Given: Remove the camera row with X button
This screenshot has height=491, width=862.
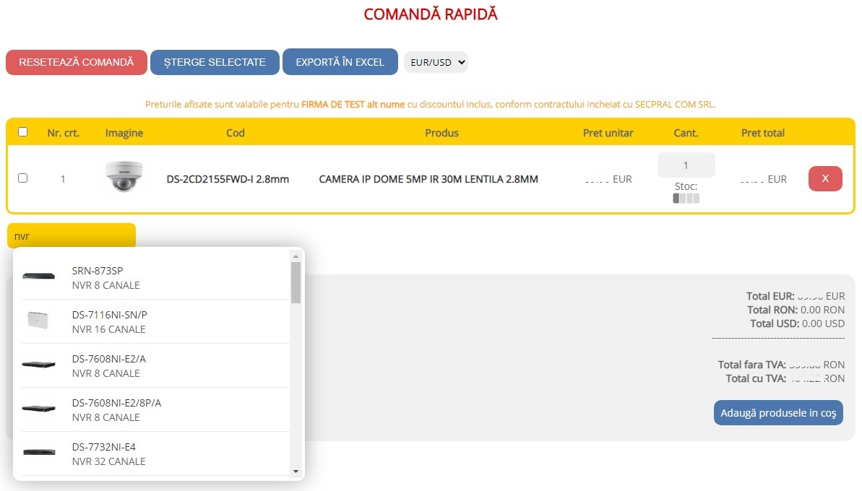Looking at the screenshot, I should coord(824,178).
